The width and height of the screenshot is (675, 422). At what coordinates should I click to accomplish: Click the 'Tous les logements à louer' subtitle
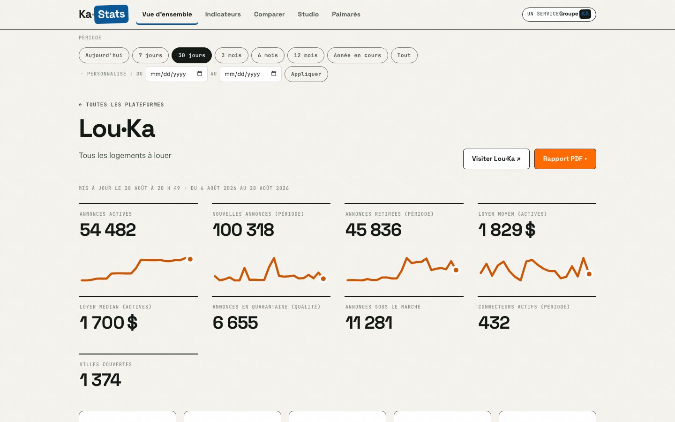click(125, 155)
